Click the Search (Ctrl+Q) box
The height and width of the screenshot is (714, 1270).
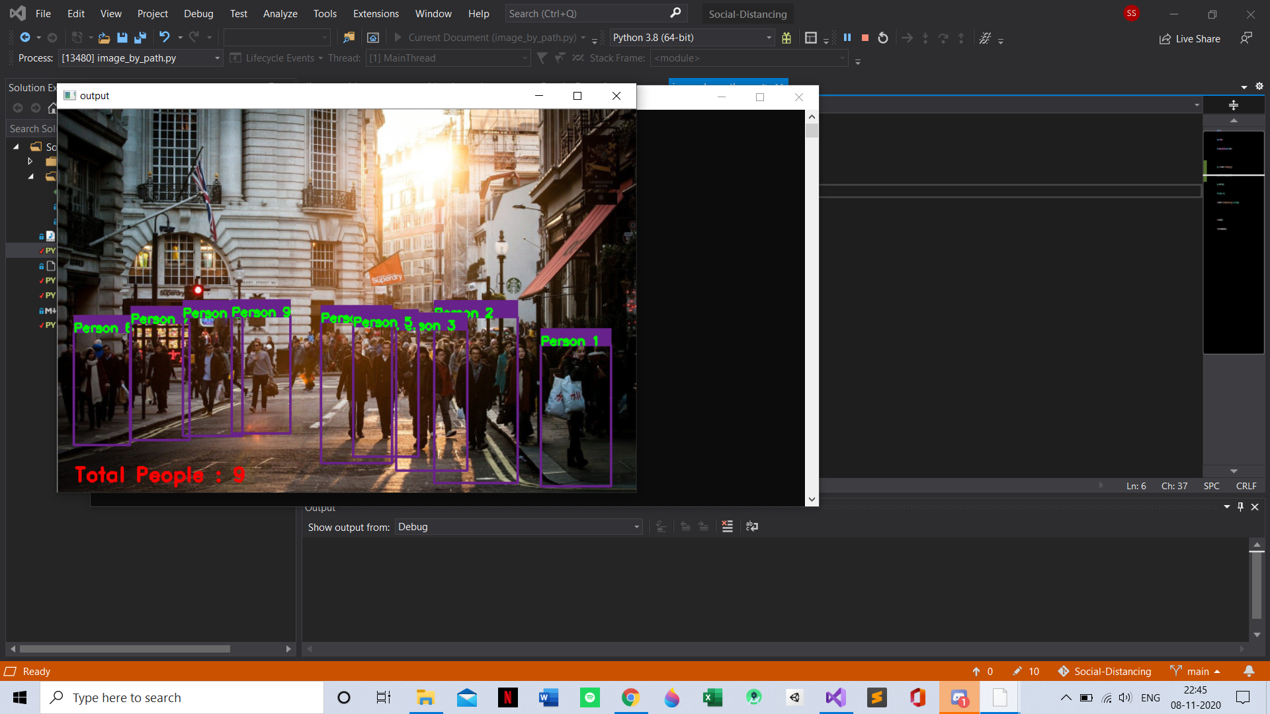coord(589,13)
